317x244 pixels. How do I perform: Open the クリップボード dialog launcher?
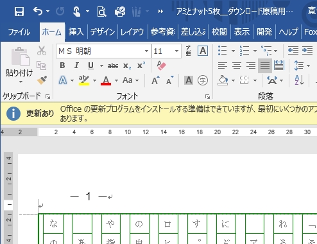coord(47,97)
